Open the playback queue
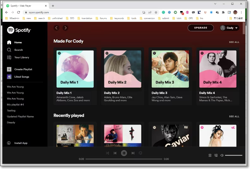 210,155
